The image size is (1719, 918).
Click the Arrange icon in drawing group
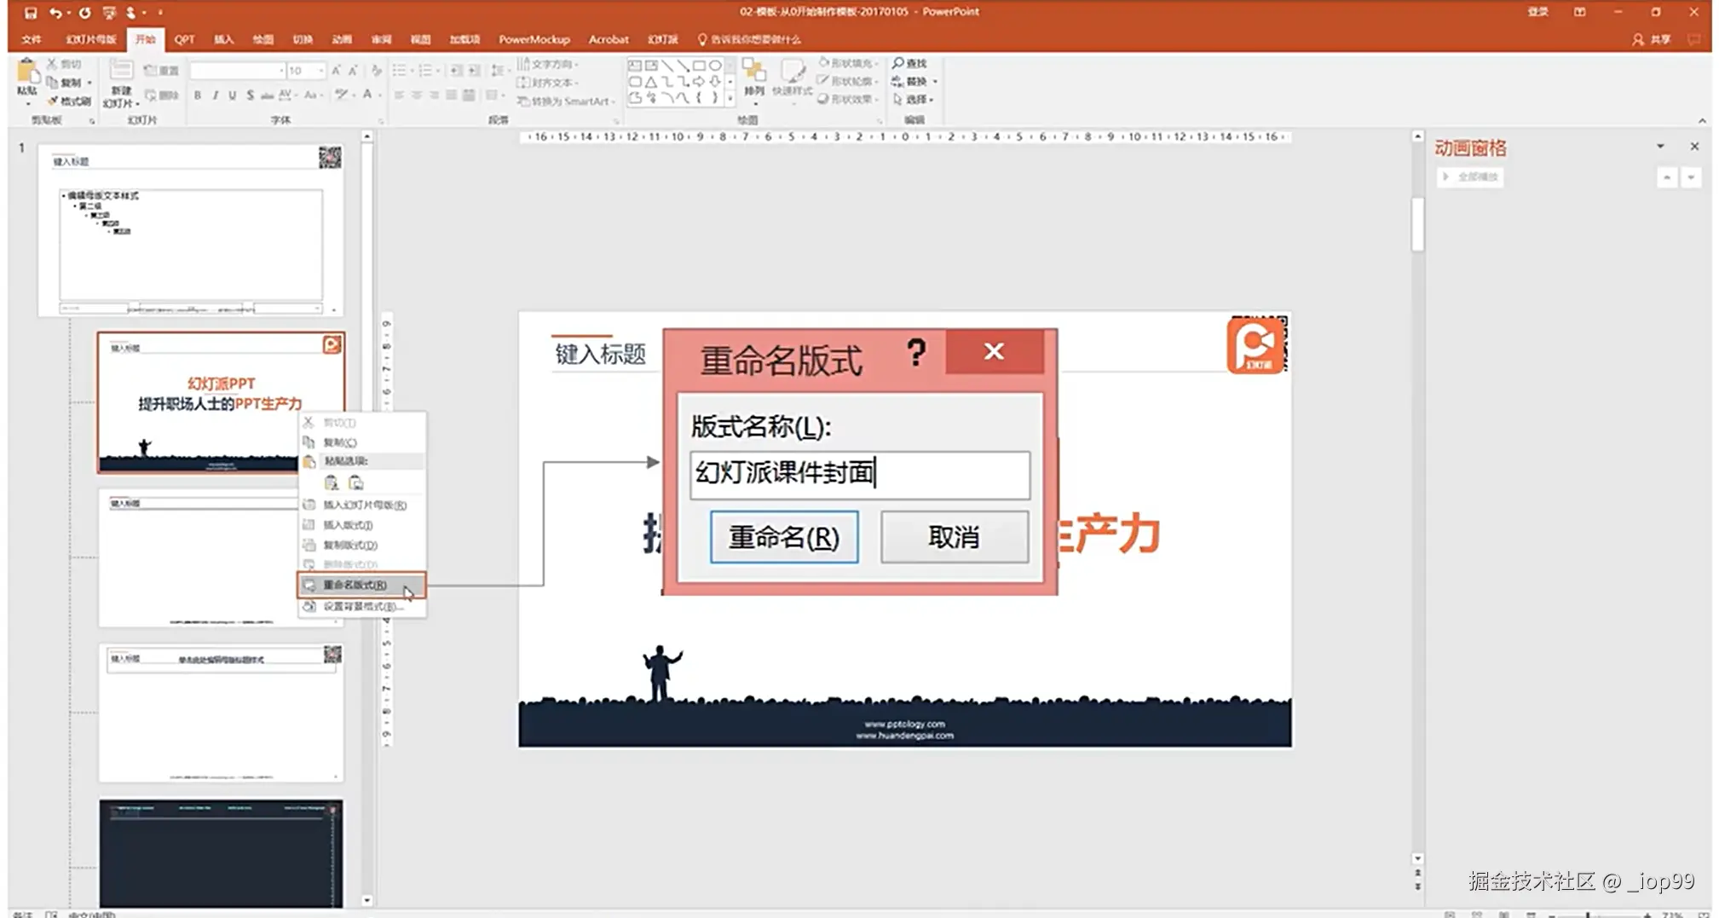coord(753,71)
